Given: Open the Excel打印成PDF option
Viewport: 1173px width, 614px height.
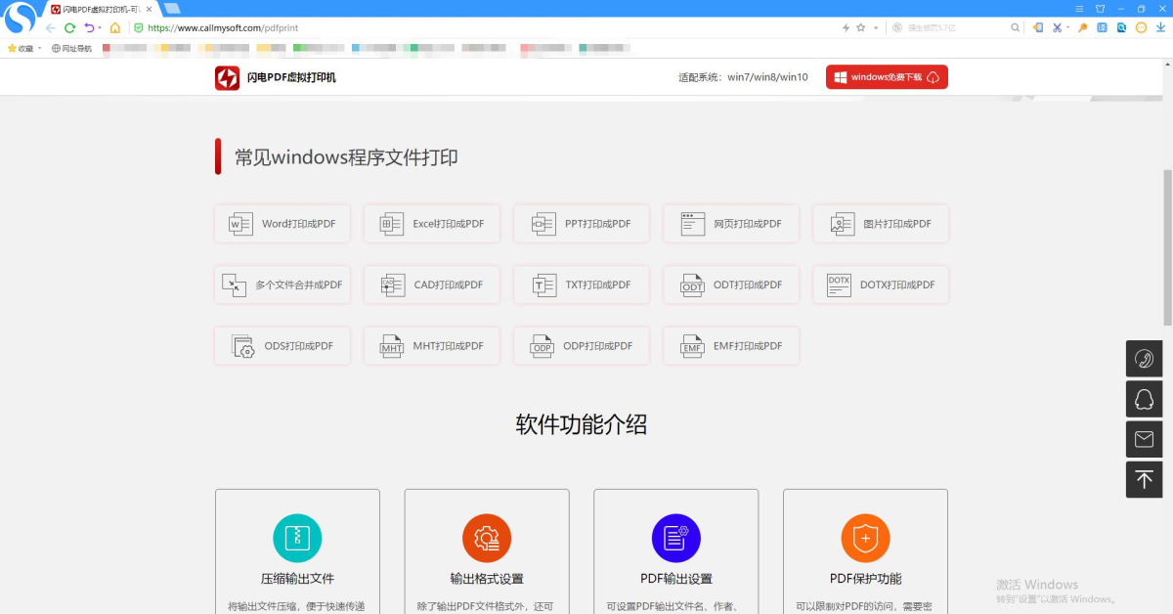Looking at the screenshot, I should pyautogui.click(x=431, y=224).
